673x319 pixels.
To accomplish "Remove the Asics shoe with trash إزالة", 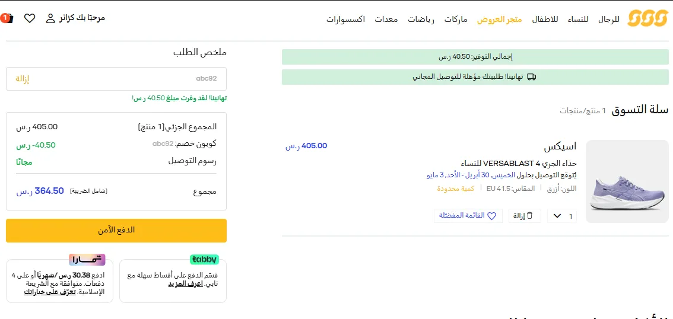I will click(x=525, y=216).
